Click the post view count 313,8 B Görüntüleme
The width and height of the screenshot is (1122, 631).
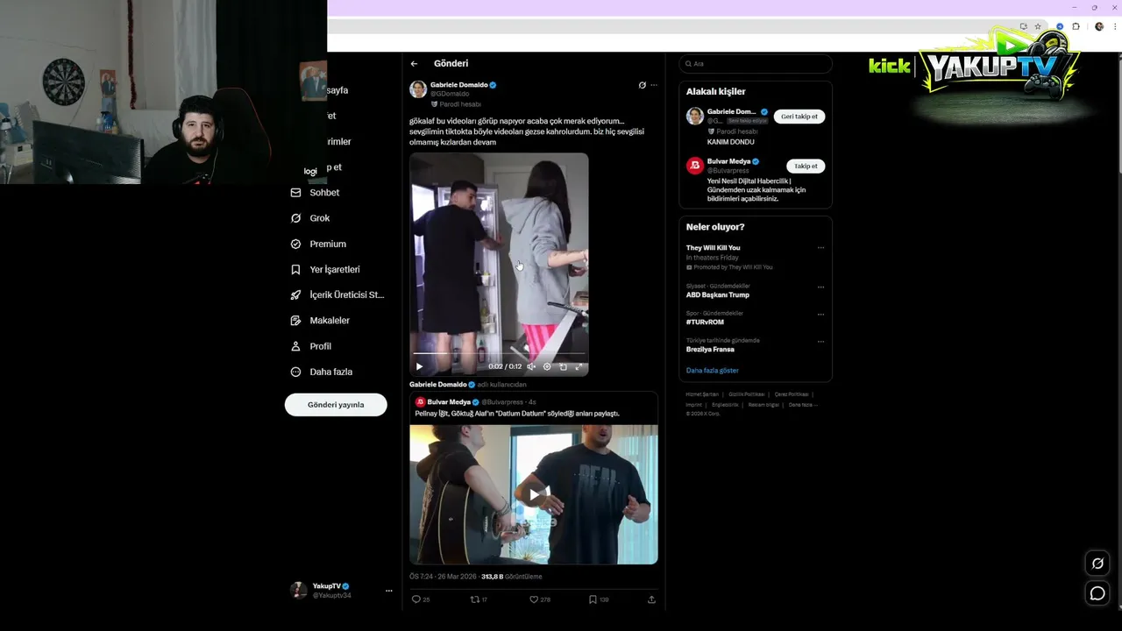click(x=512, y=577)
